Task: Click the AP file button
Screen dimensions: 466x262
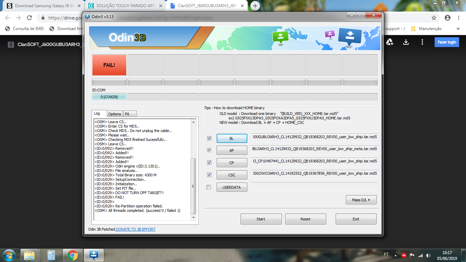Action: click(232, 150)
